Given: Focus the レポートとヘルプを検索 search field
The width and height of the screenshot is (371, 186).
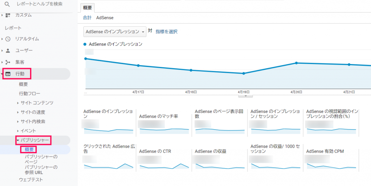Looking at the screenshot, I should pyautogui.click(x=40, y=4).
